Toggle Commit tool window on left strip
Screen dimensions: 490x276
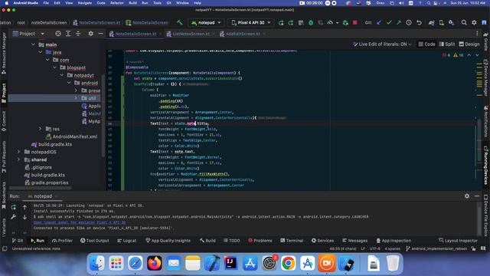[4, 121]
